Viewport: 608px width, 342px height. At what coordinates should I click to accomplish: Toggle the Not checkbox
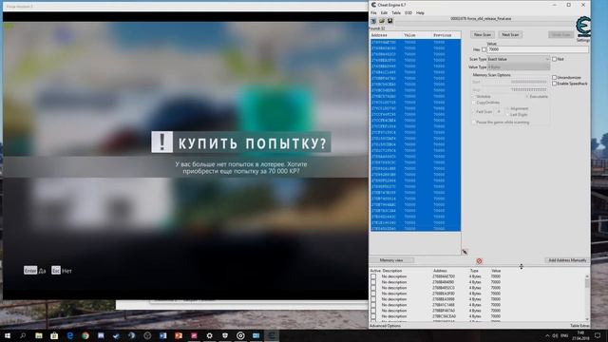(554, 59)
